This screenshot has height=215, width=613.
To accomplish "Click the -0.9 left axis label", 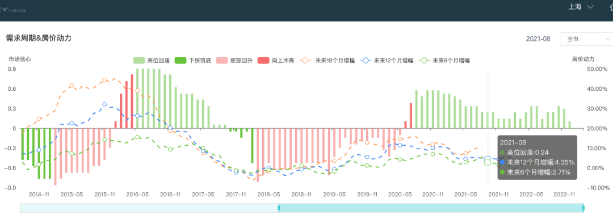I will pos(11,188).
